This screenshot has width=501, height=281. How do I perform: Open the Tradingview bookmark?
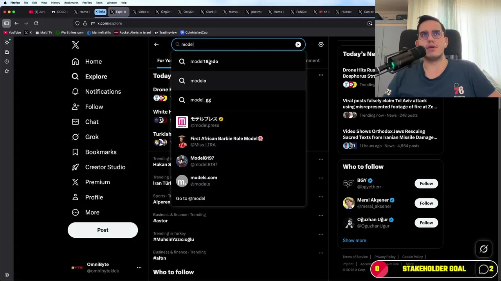tap(165, 32)
